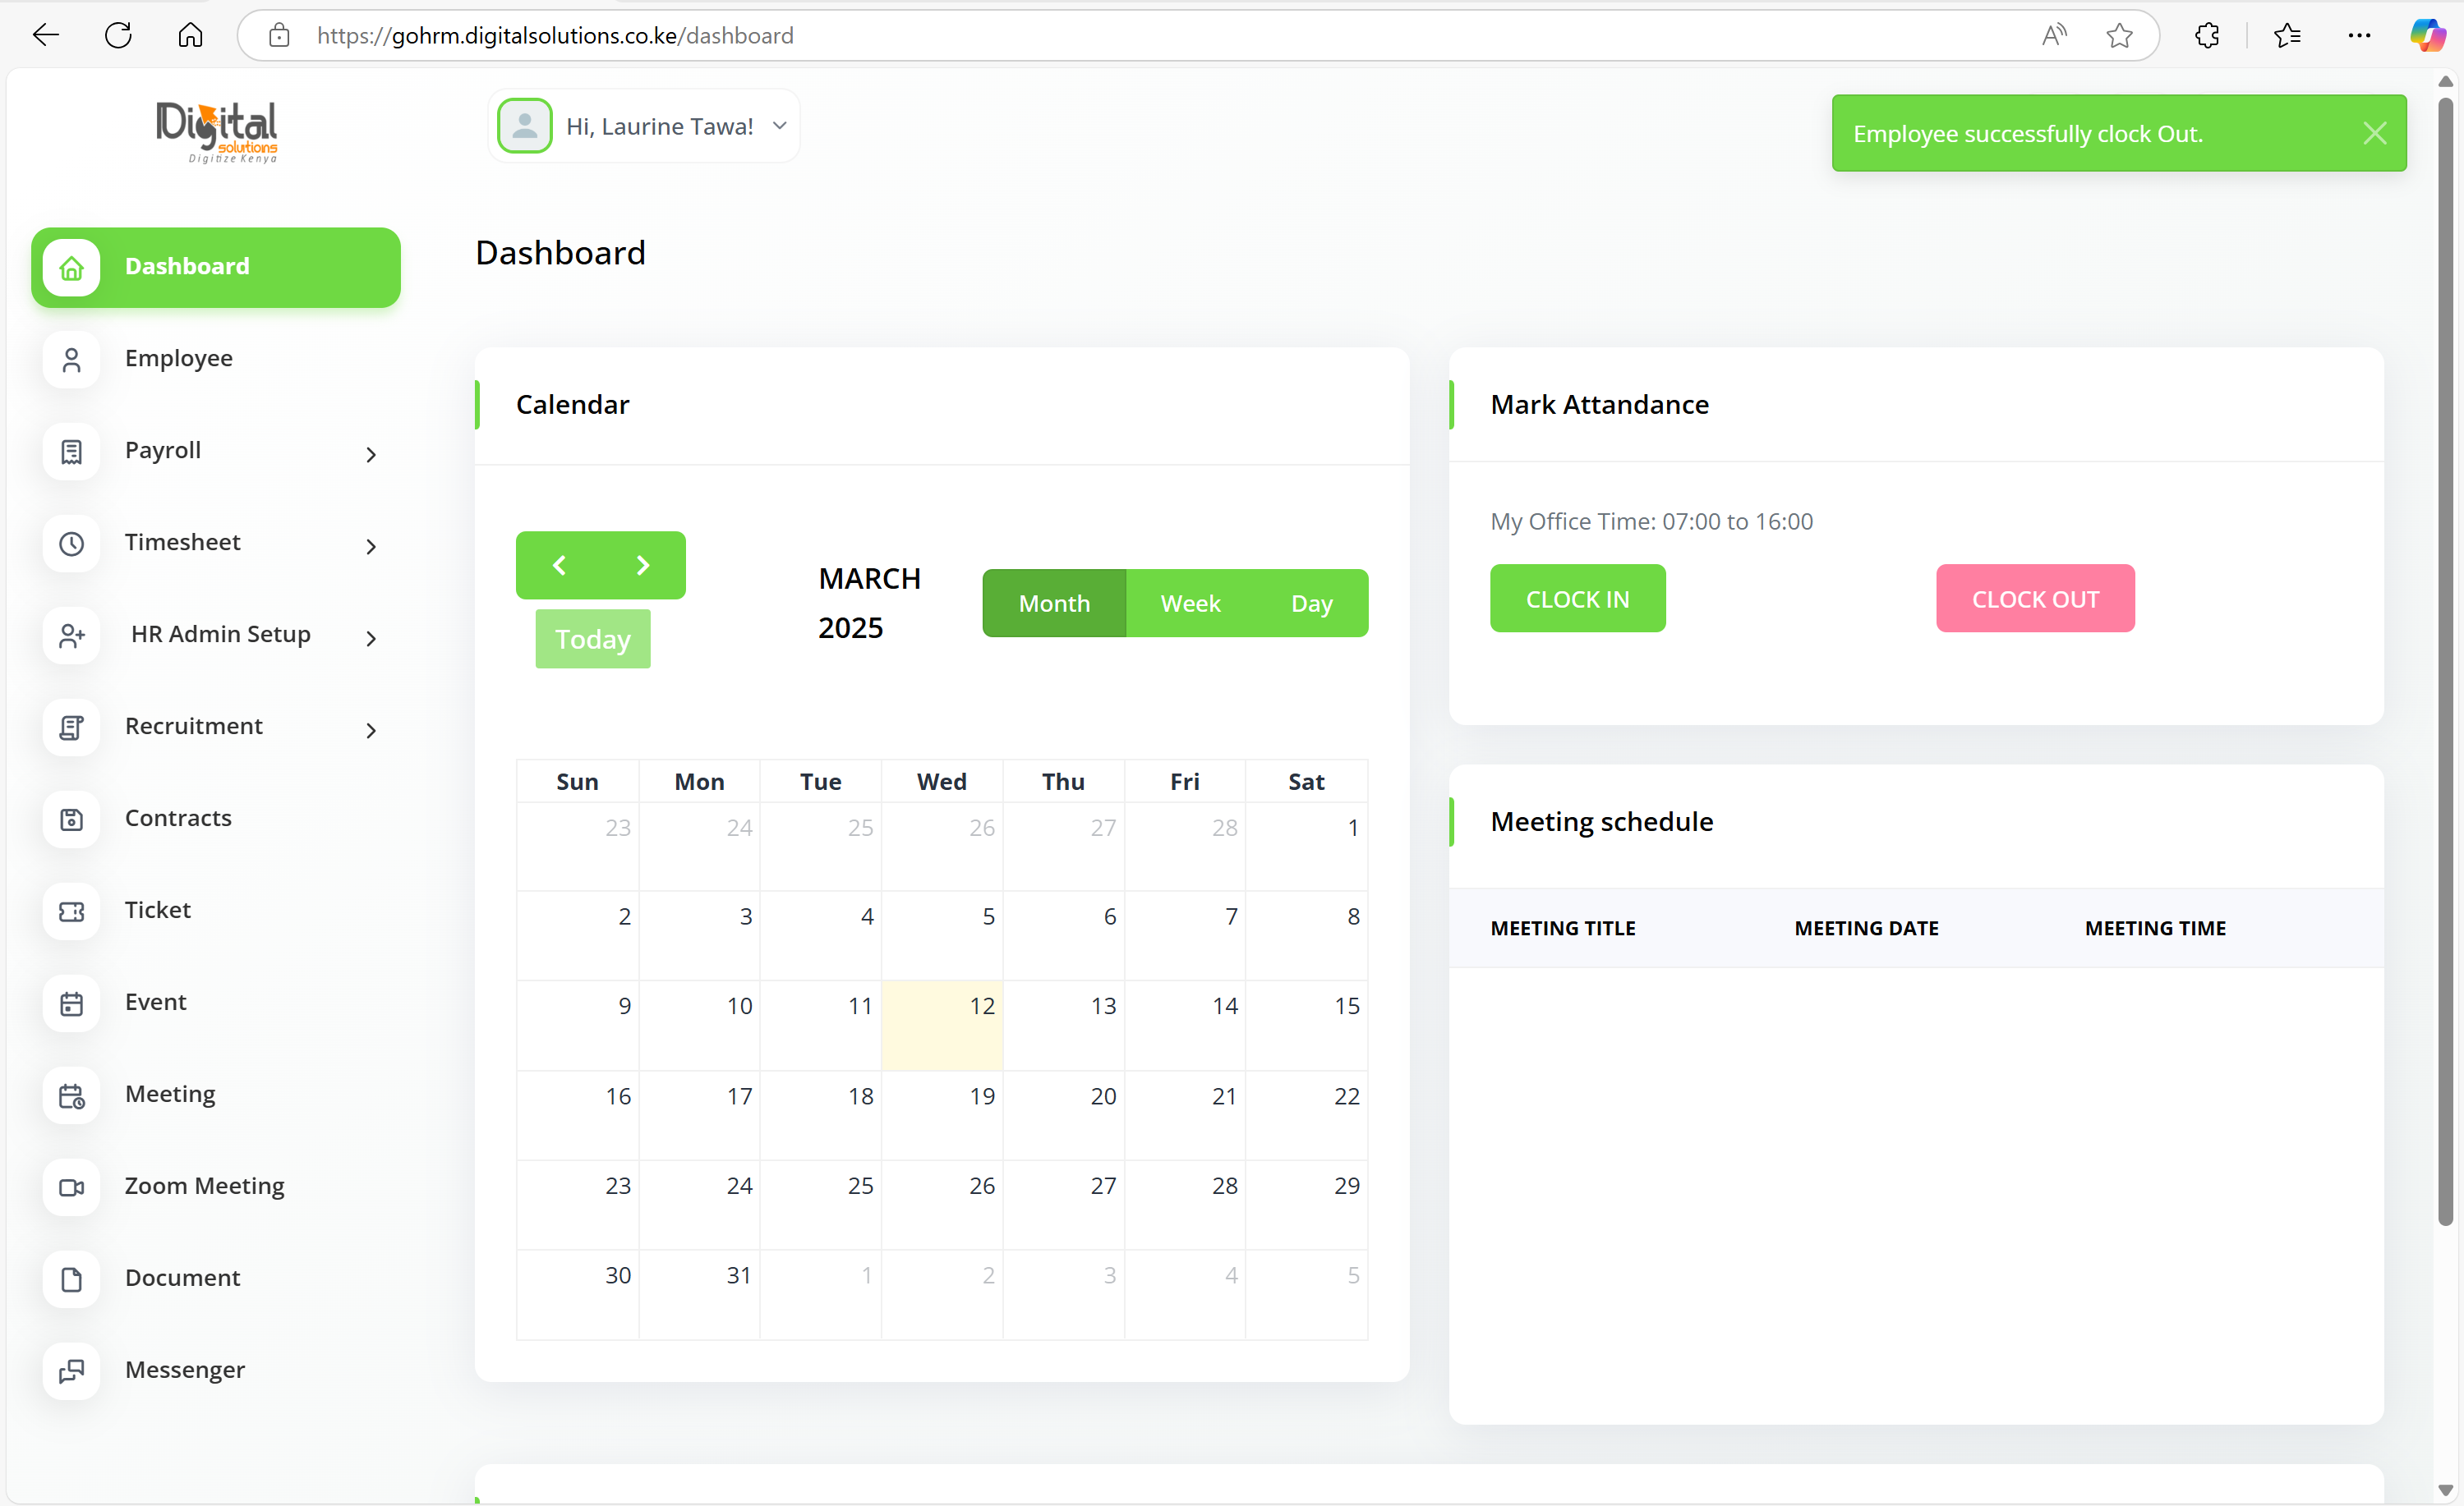Click the Today calendar button
The width and height of the screenshot is (2464, 1506).
(x=592, y=640)
